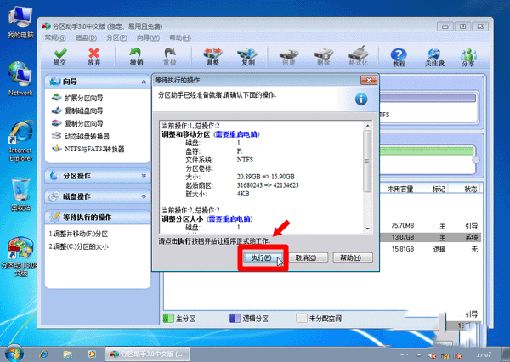Click the 关注我 (Follow me) toolbar icon
This screenshot has width=510, height=362.
(434, 58)
